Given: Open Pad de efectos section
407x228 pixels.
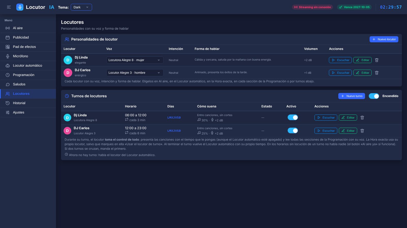Looking at the screenshot, I should click(28, 47).
